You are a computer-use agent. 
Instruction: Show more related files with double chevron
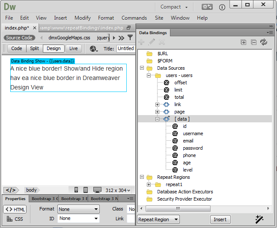point(121,38)
